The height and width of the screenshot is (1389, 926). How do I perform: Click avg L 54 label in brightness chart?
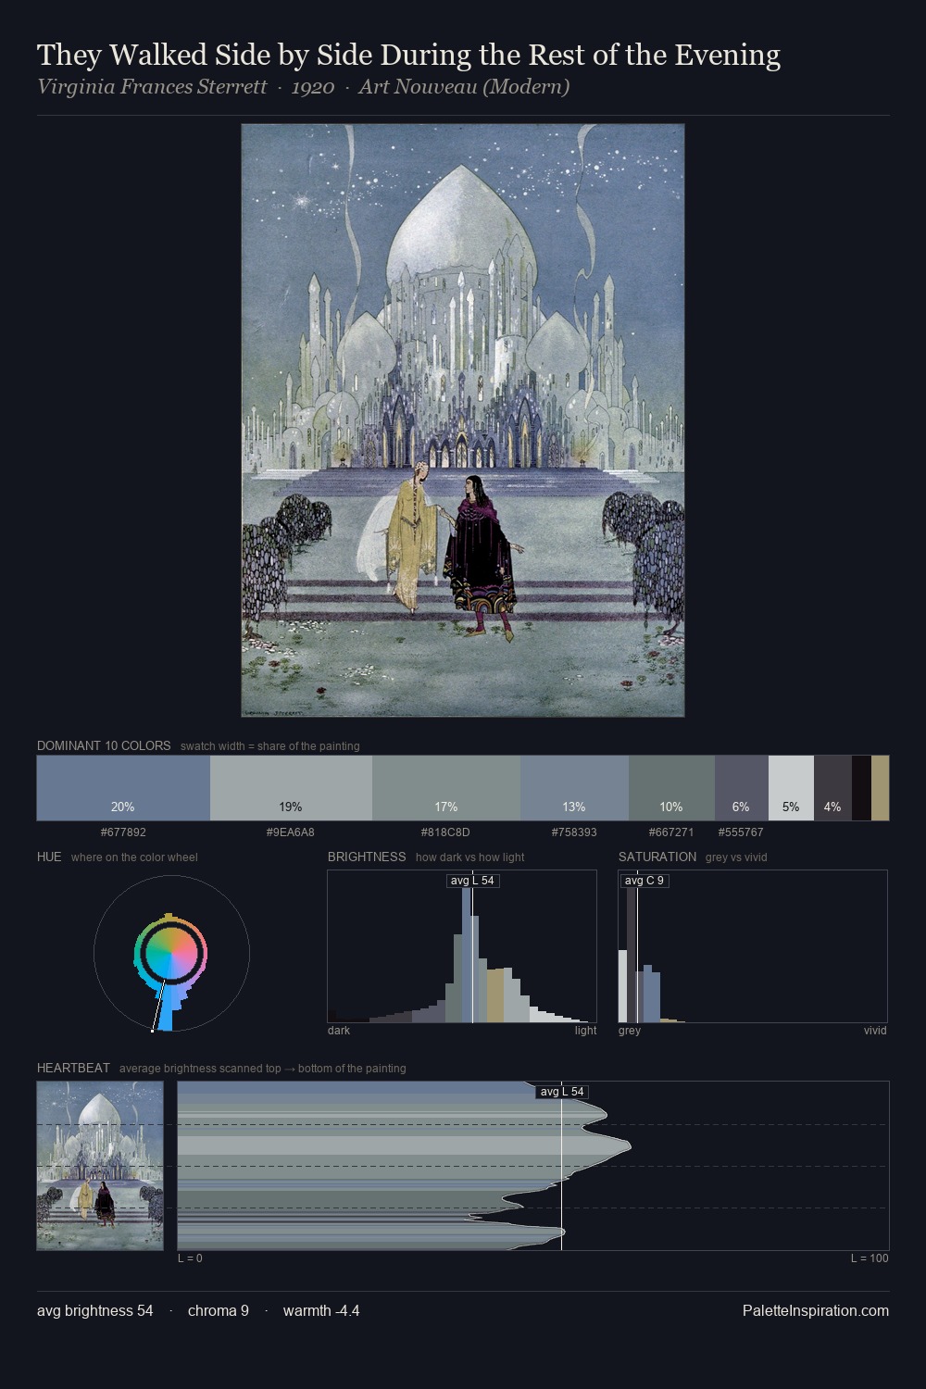click(472, 881)
